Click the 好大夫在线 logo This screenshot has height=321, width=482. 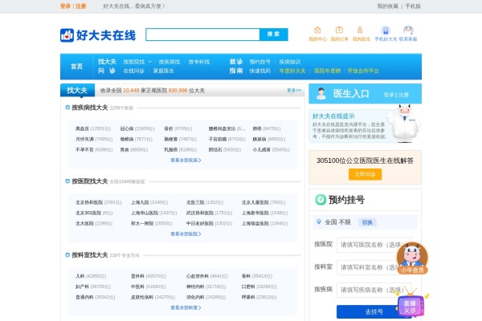pos(98,35)
